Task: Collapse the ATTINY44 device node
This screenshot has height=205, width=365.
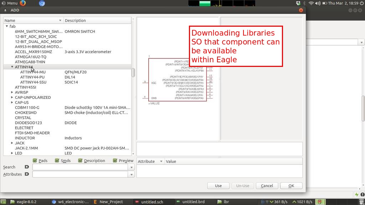Action: coord(12,67)
